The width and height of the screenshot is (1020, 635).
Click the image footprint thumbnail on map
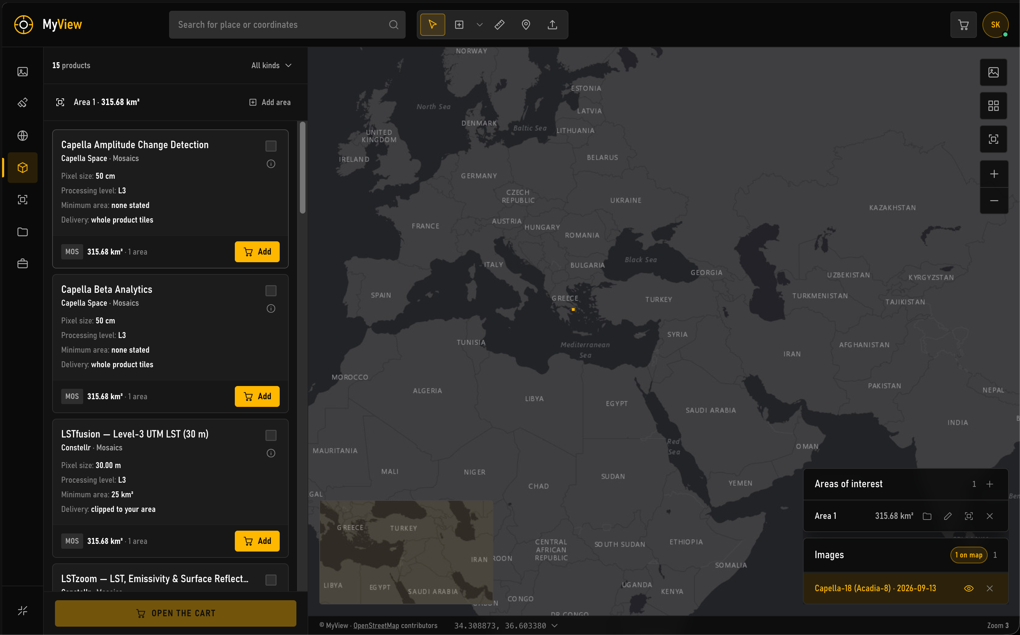[406, 552]
